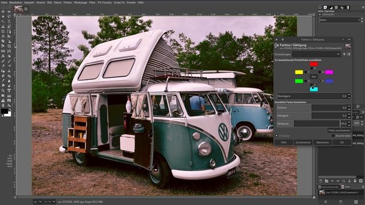
Task: Open the Einstellungen presets dropdown
Action: point(317,54)
